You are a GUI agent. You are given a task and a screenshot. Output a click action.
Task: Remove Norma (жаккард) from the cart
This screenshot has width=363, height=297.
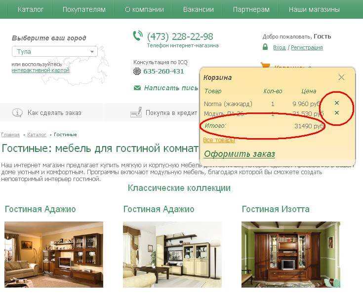[337, 103]
